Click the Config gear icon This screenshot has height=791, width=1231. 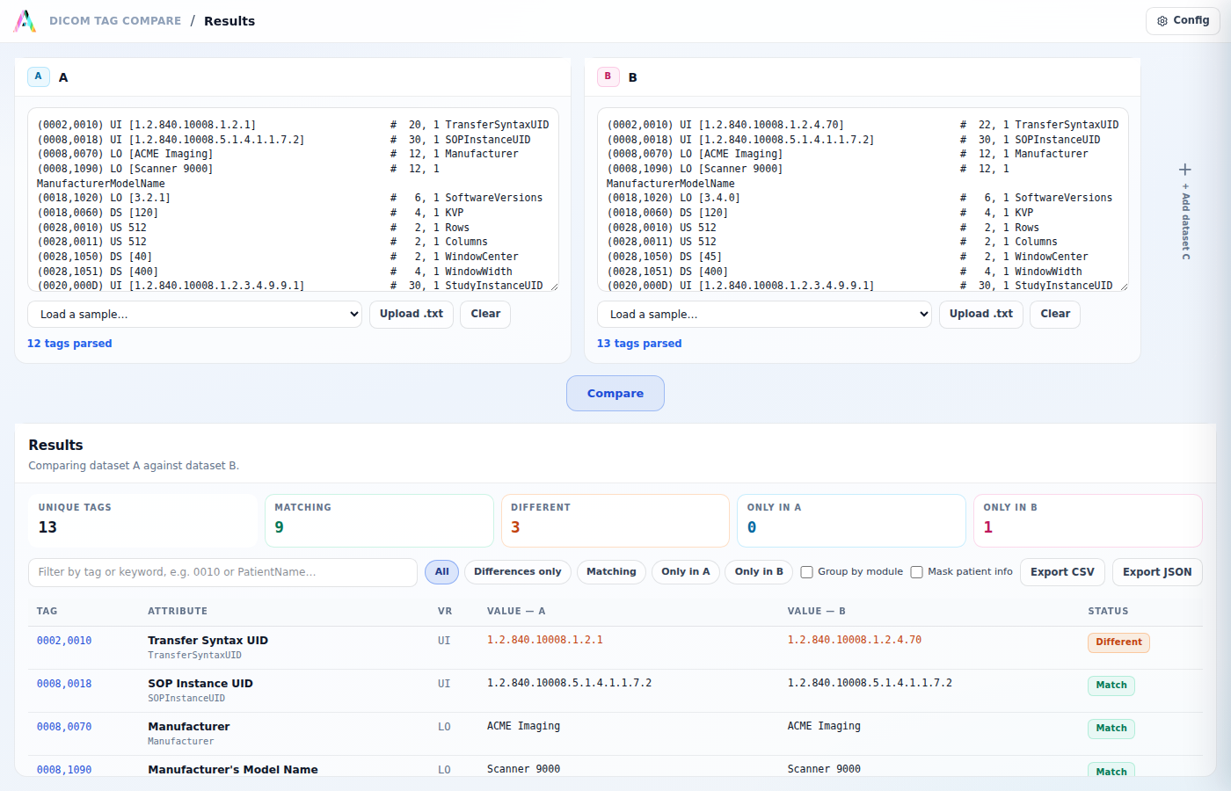tap(1162, 21)
